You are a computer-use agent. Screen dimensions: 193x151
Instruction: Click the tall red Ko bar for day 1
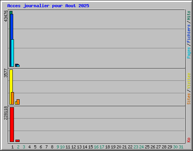point(12,125)
